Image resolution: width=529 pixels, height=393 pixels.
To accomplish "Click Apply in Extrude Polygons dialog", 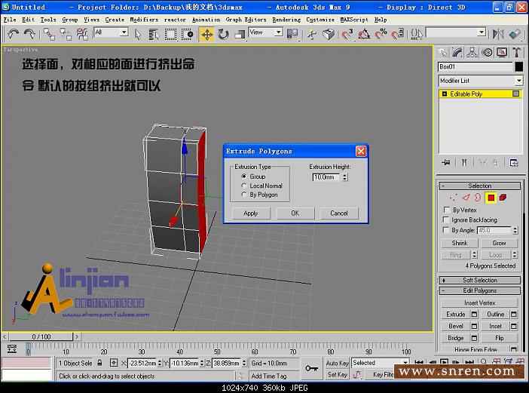I will coord(251,213).
